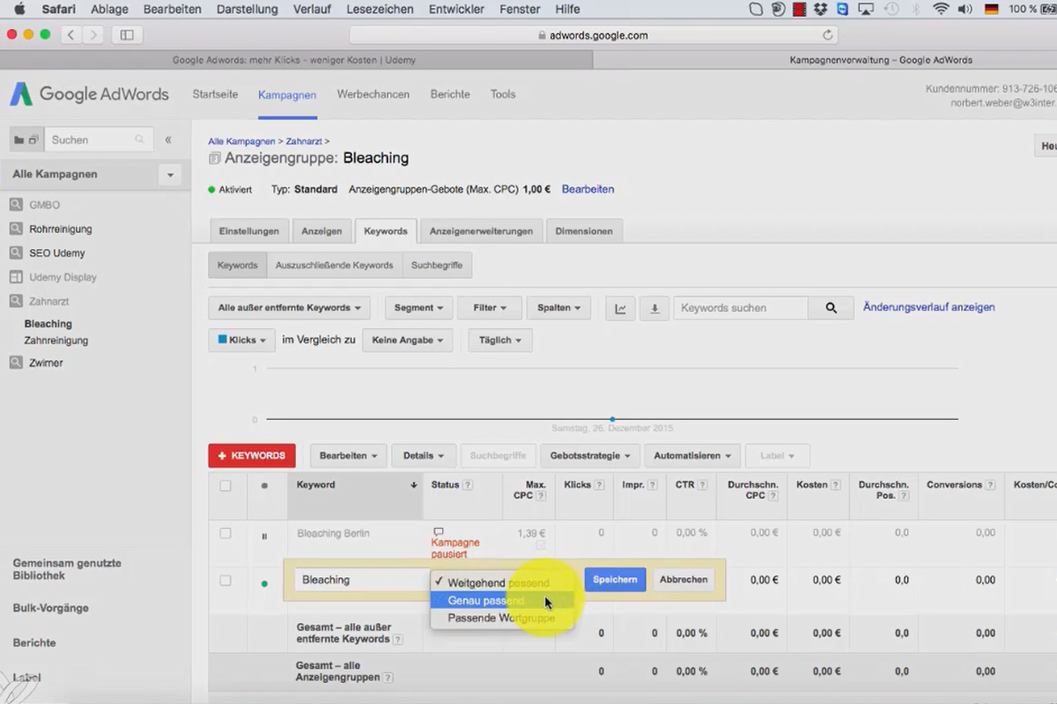Image resolution: width=1057 pixels, height=704 pixels.
Task: Open the Dropbox menu bar icon
Action: (x=821, y=10)
